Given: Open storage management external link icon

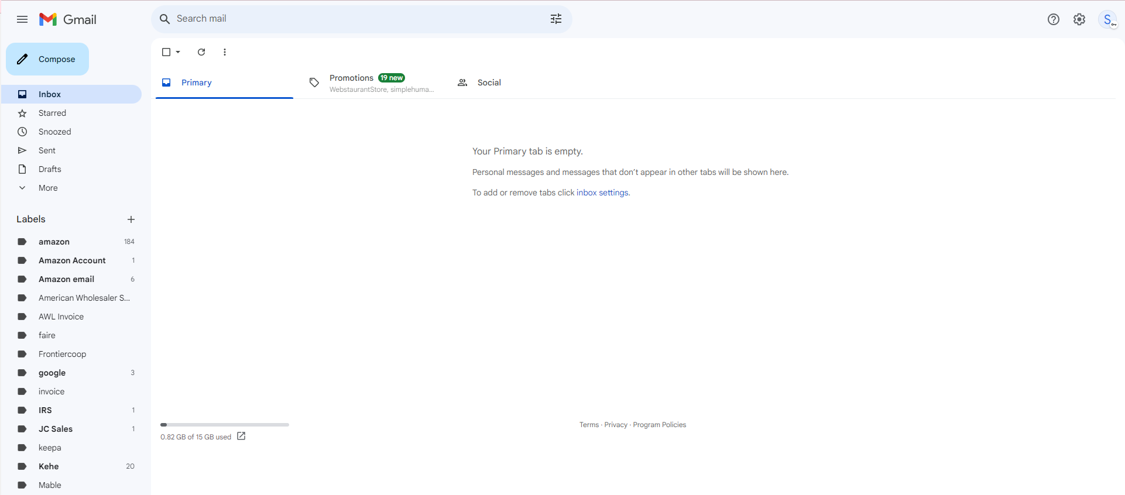Looking at the screenshot, I should click(241, 436).
